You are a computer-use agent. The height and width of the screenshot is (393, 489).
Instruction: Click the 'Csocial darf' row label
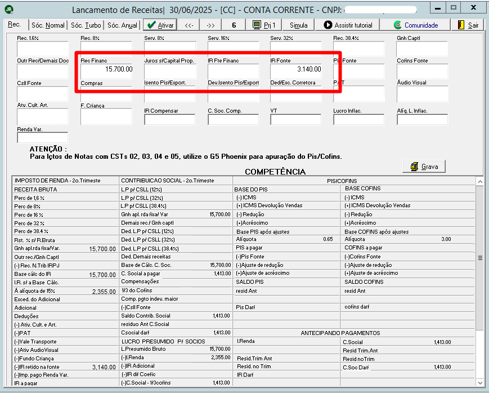136,333
